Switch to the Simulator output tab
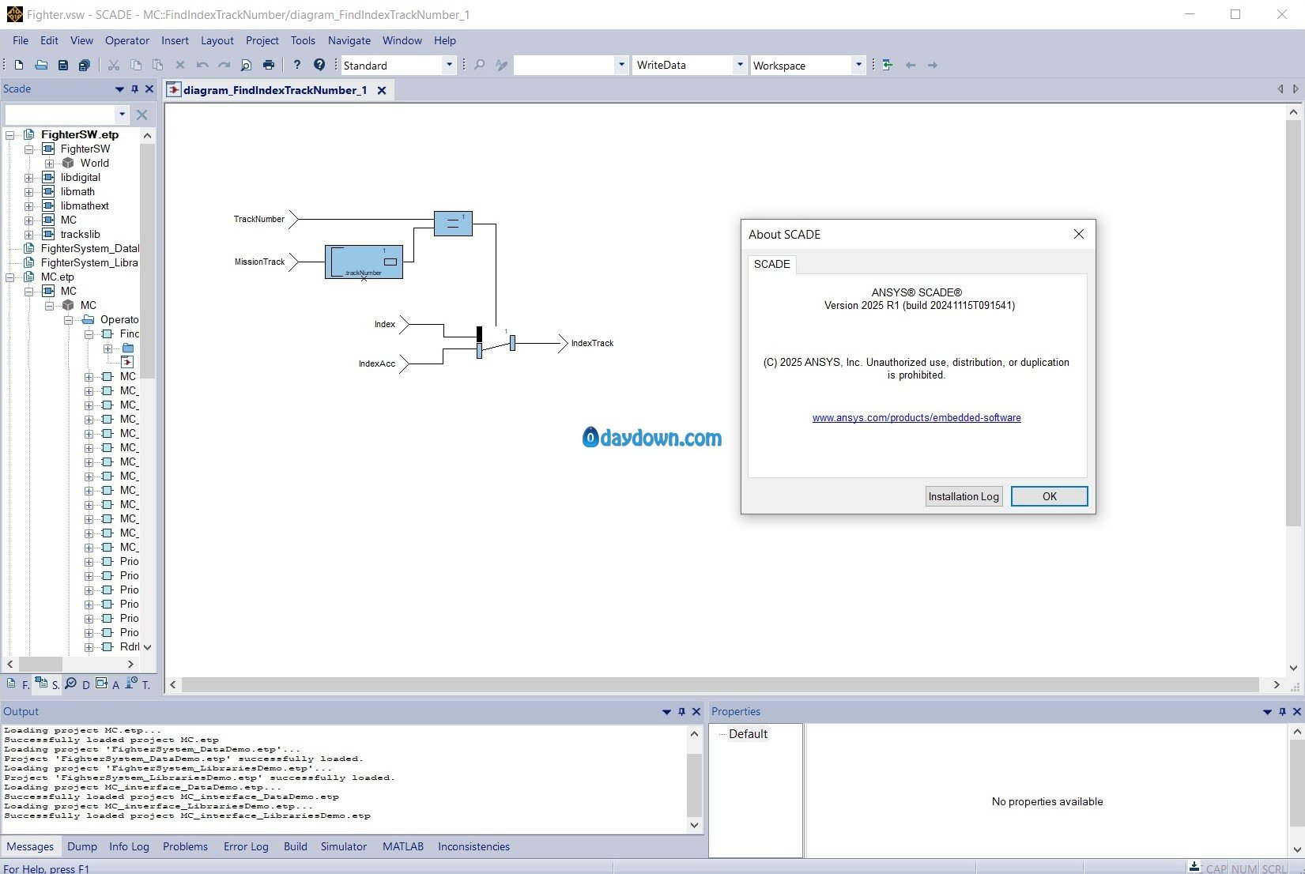 pos(344,846)
